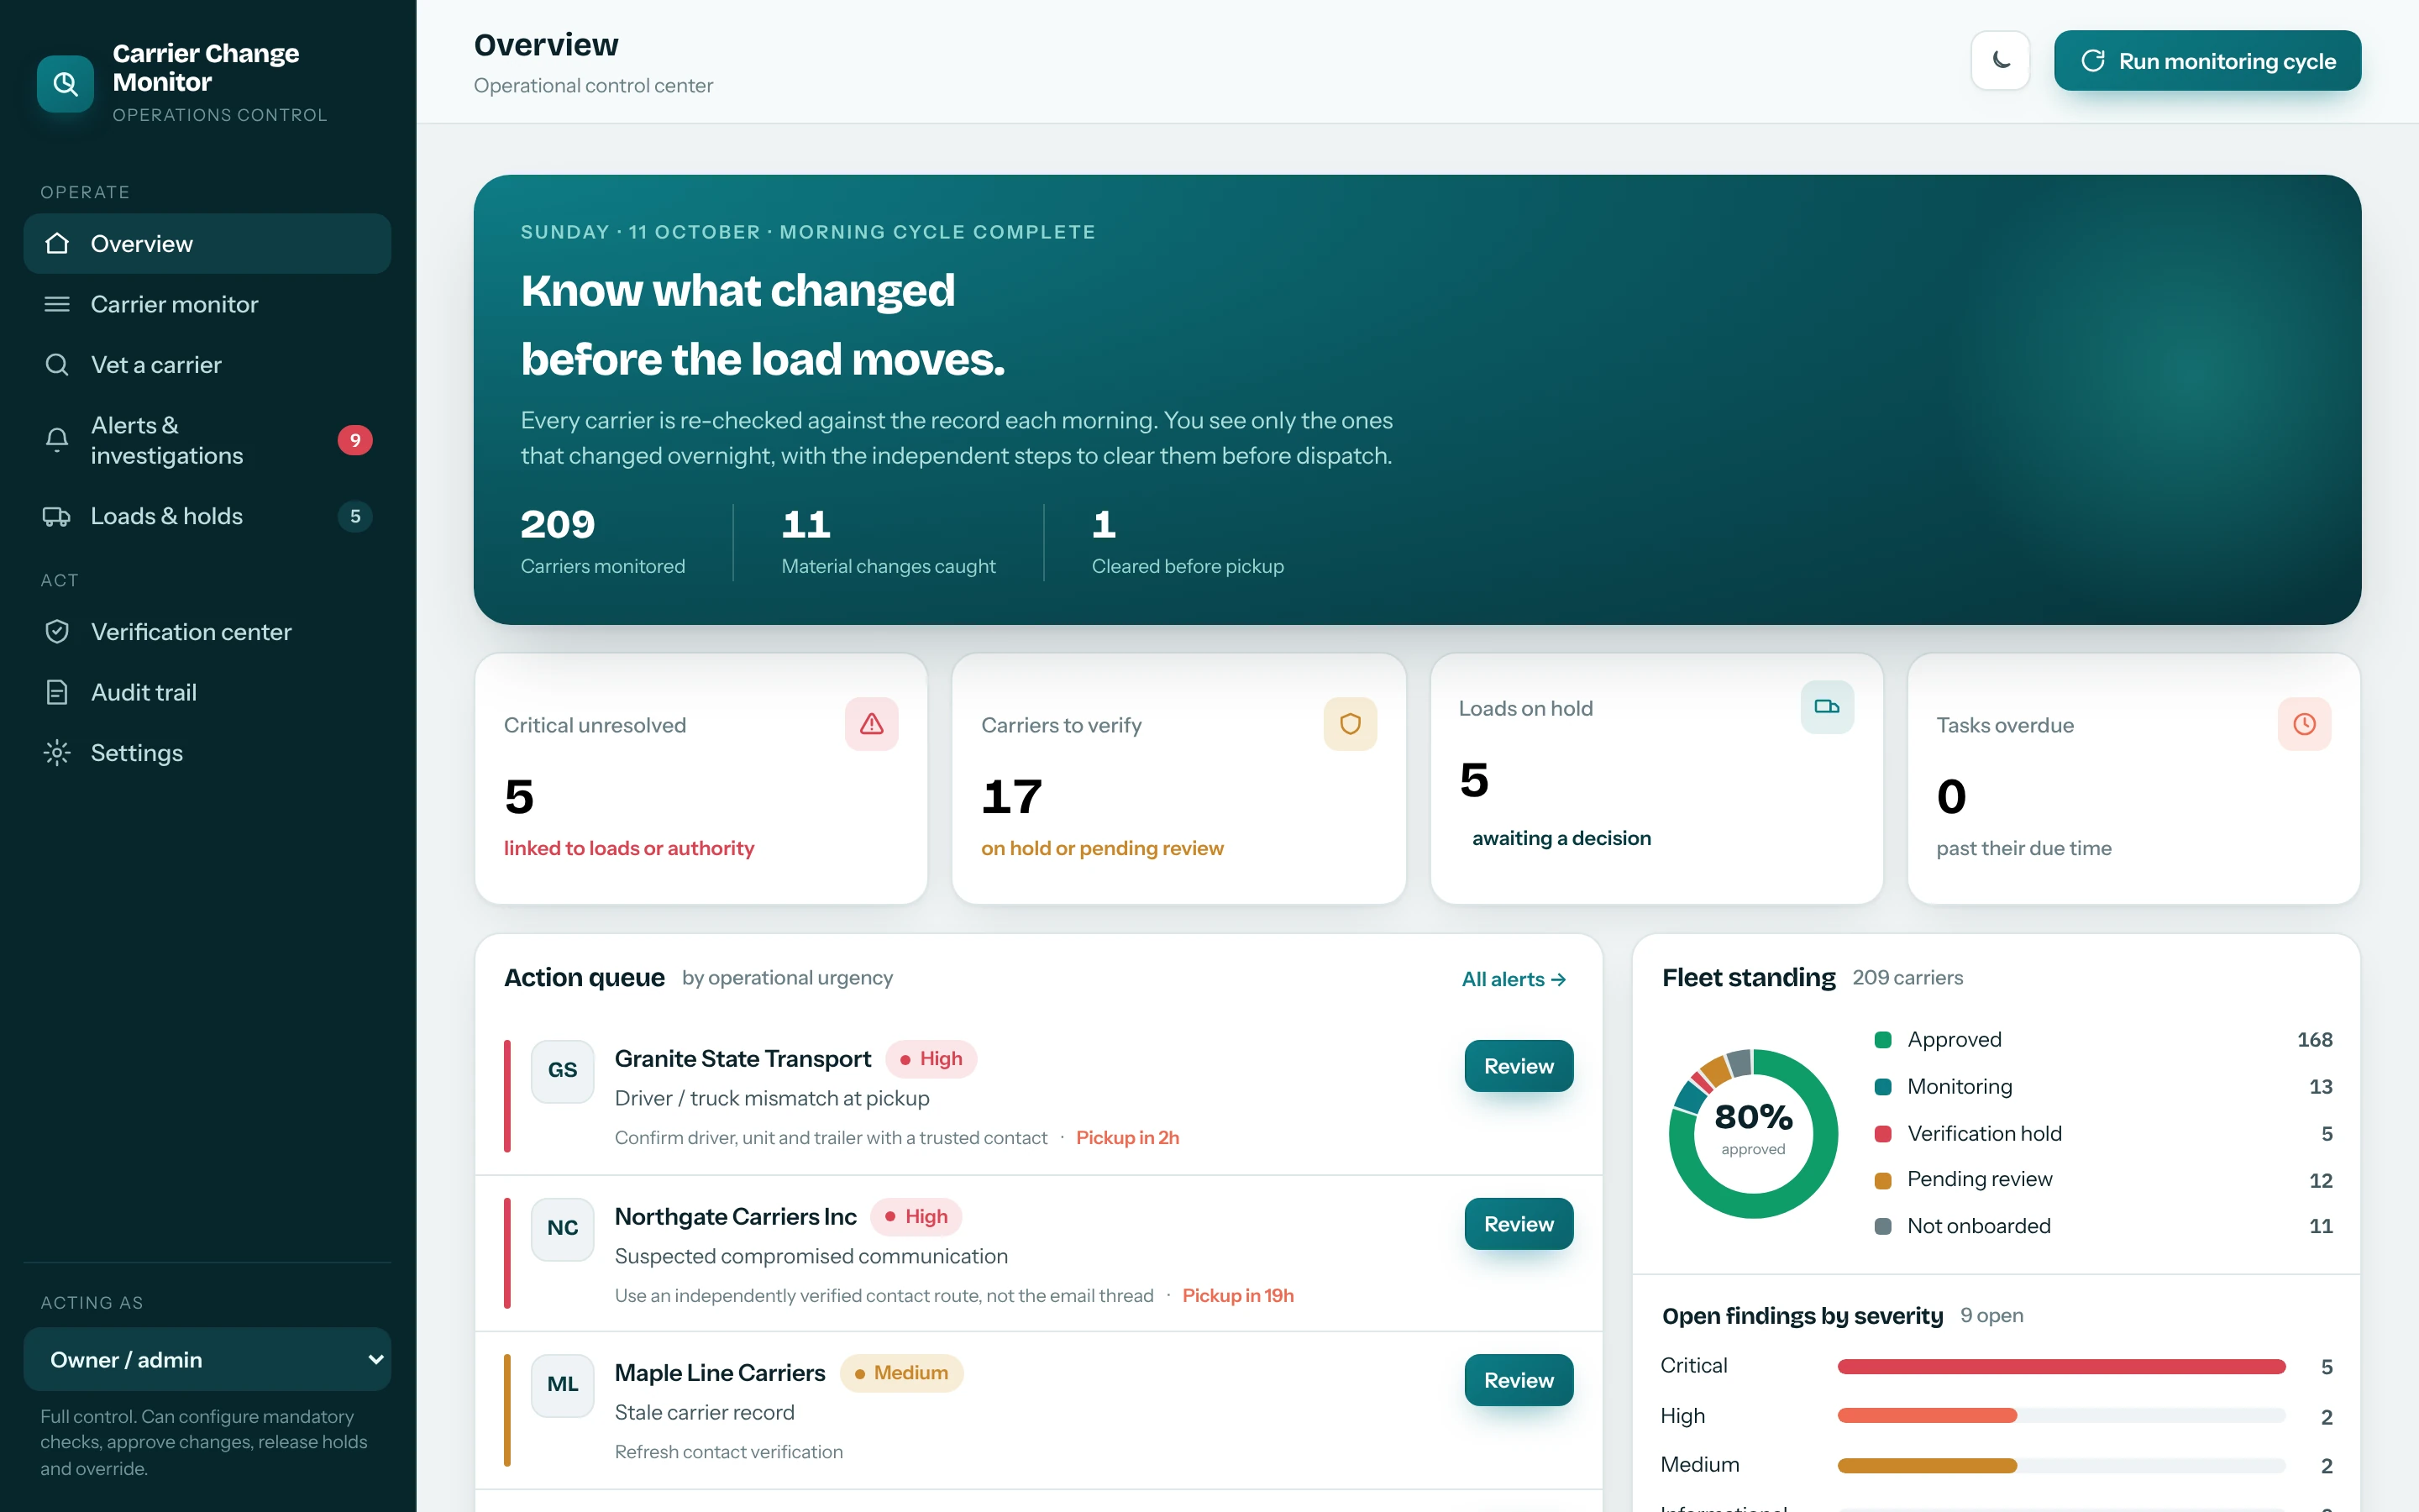Click the truck icon beside Loads & holds
The width and height of the screenshot is (2419, 1512).
coord(57,516)
